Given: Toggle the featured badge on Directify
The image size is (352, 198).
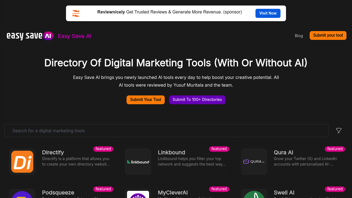Looking at the screenshot, I should [x=103, y=149].
